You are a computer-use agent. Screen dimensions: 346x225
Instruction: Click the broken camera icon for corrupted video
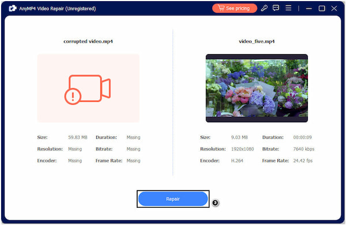[x=88, y=89]
